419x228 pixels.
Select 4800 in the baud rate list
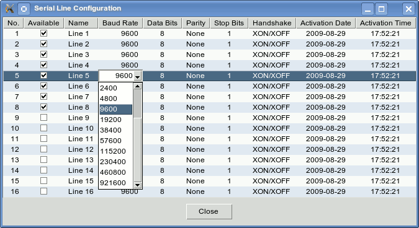pos(115,99)
